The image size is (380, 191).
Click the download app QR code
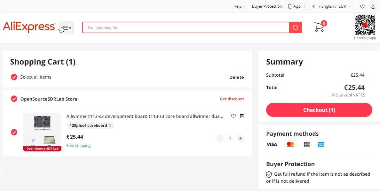pos(365,25)
